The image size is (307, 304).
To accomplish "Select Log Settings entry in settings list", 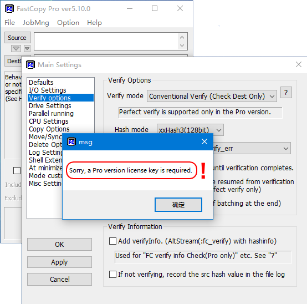I will [x=45, y=153].
